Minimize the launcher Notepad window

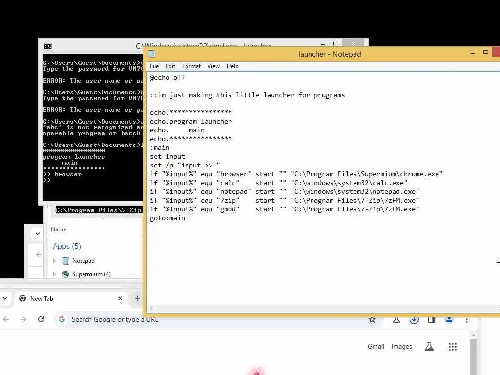(473, 53)
